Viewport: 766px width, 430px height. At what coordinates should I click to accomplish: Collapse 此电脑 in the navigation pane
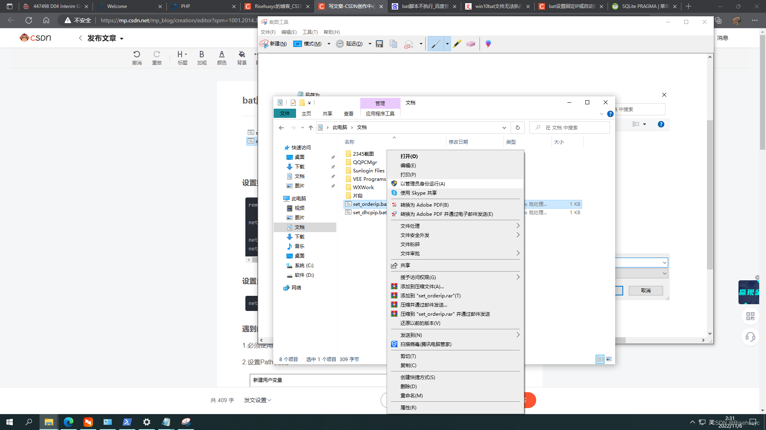[281, 198]
